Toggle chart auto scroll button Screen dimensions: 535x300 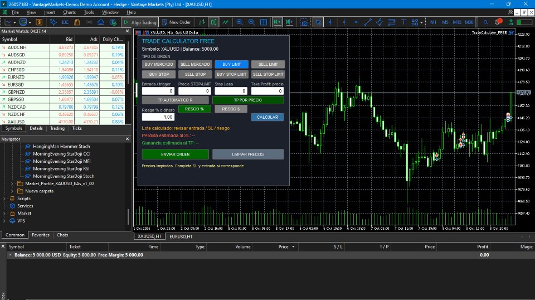click(277, 22)
